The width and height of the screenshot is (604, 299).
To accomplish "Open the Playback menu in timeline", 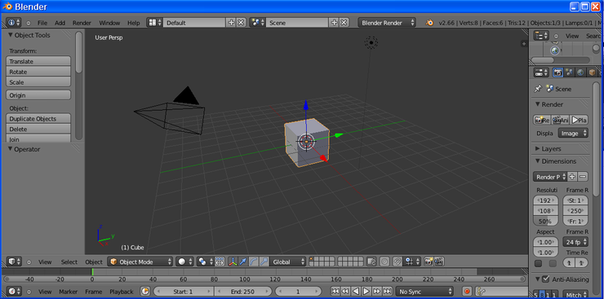I will coord(122,292).
